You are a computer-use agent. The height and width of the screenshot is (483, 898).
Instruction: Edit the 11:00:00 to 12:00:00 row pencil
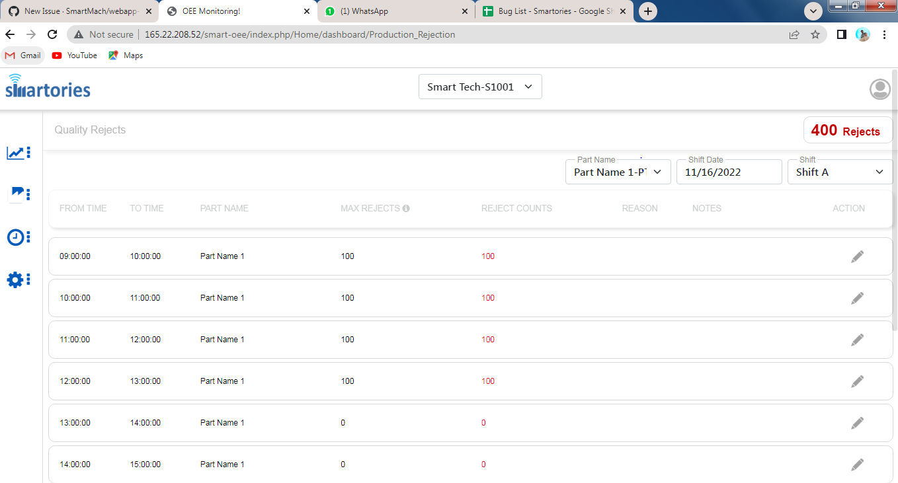[x=857, y=340]
